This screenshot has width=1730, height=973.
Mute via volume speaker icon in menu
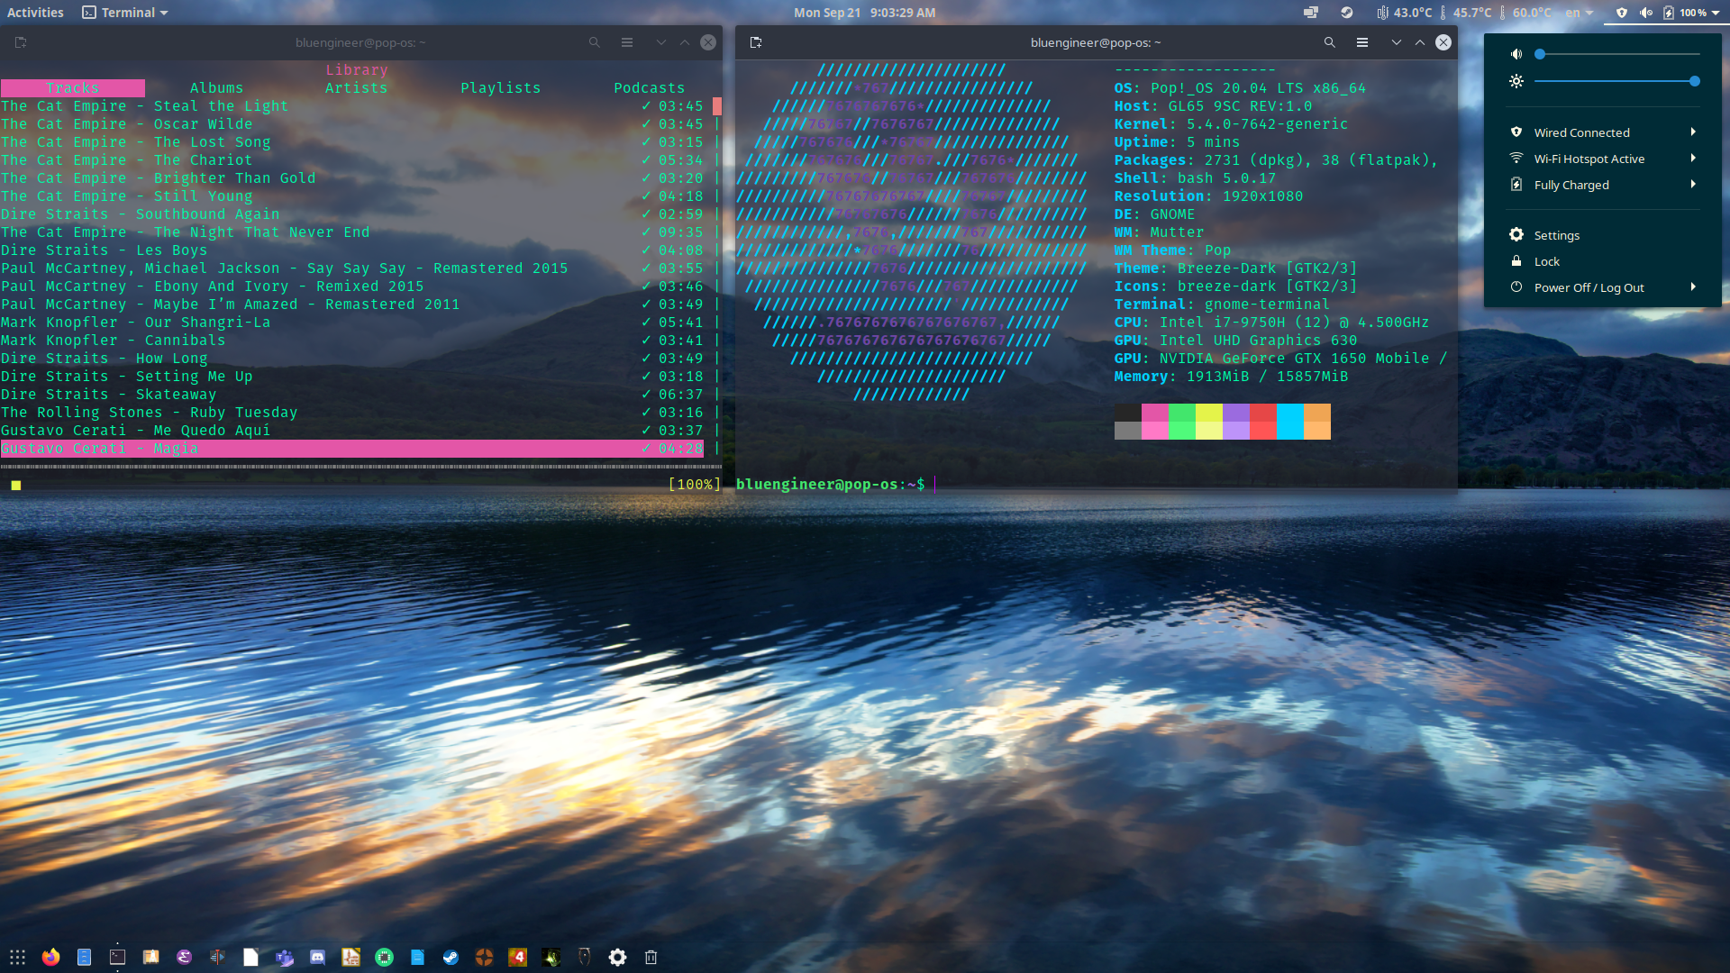tap(1516, 54)
